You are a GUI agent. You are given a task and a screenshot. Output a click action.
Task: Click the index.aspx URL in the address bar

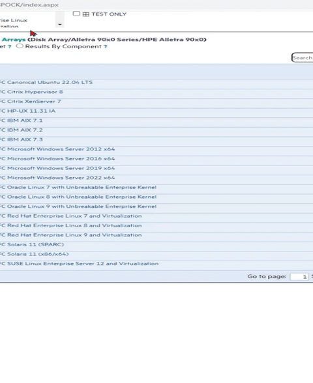29,5
